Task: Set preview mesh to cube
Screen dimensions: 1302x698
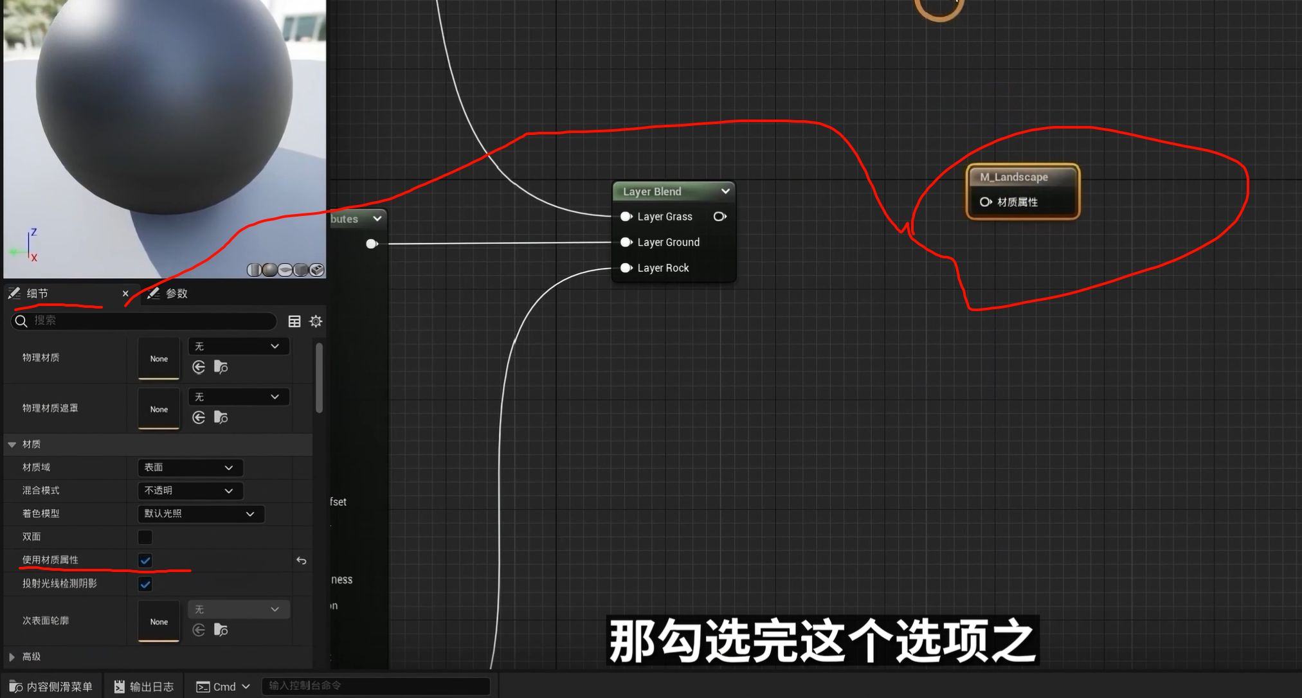Action: click(x=301, y=270)
